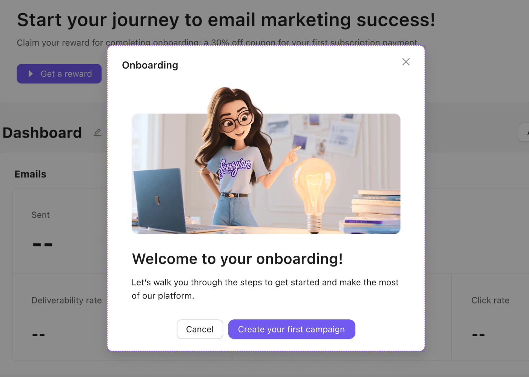Click the Start your journey headline
529x377 pixels.
click(x=226, y=20)
